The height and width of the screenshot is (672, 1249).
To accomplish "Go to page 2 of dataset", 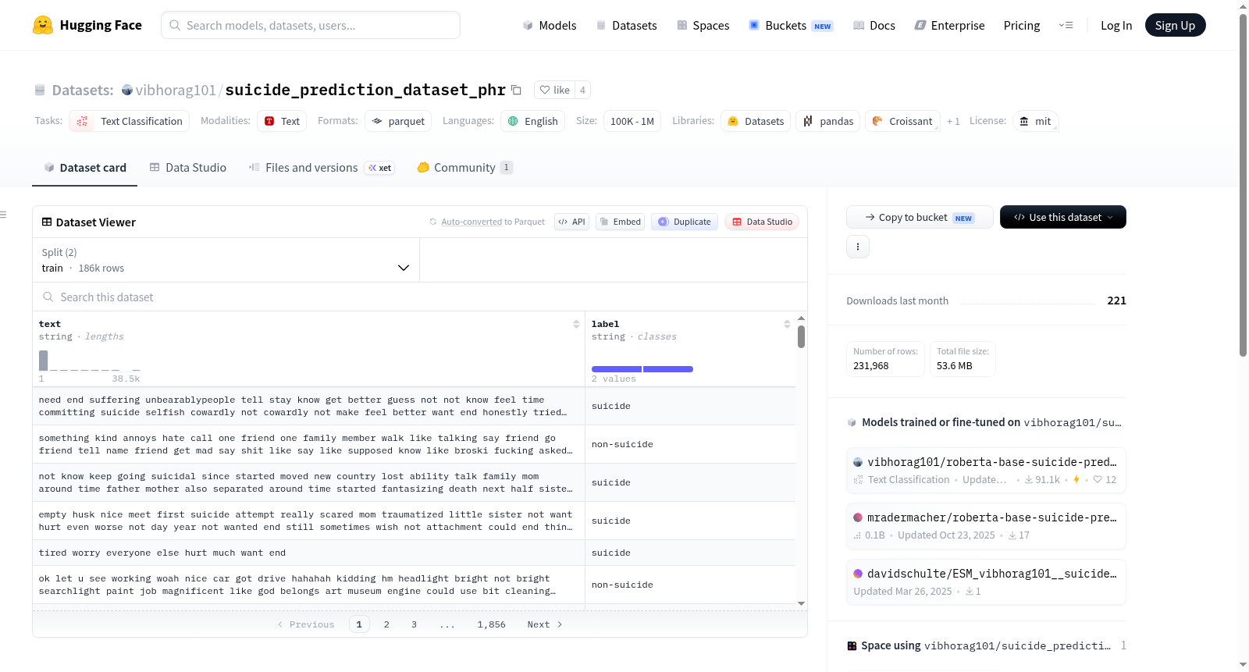I will click(386, 624).
